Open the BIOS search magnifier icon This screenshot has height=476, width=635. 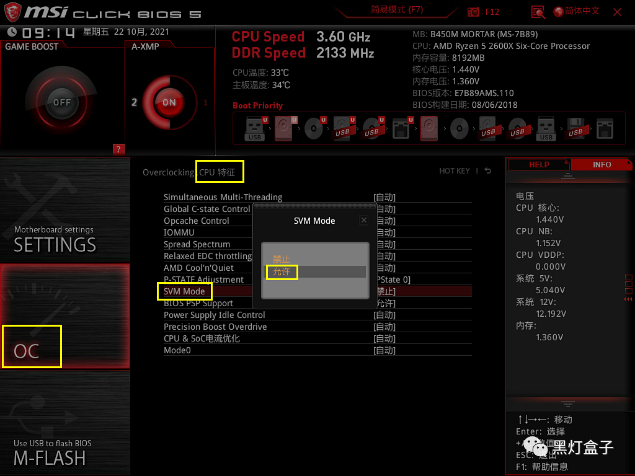click(538, 12)
